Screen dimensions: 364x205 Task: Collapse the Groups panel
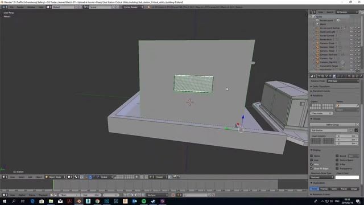click(x=316, y=118)
